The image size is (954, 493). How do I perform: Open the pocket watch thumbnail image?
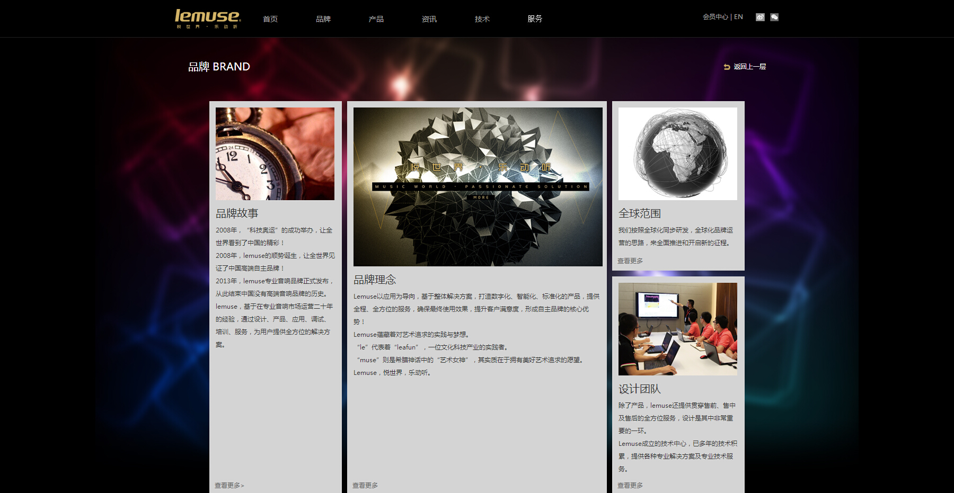[275, 154]
